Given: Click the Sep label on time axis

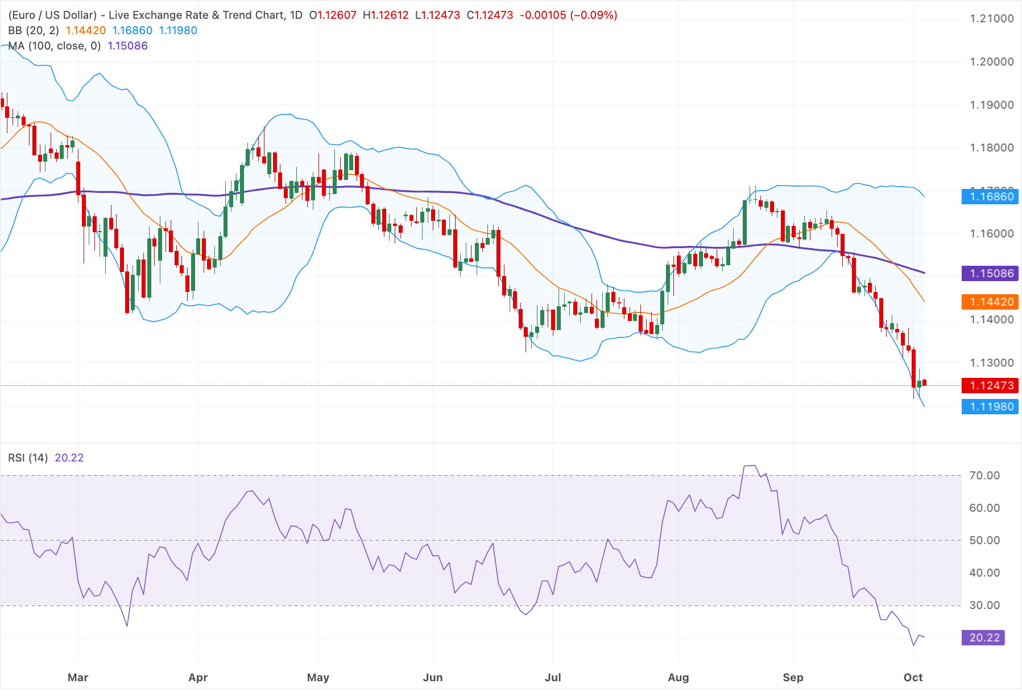Looking at the screenshot, I should point(793,678).
